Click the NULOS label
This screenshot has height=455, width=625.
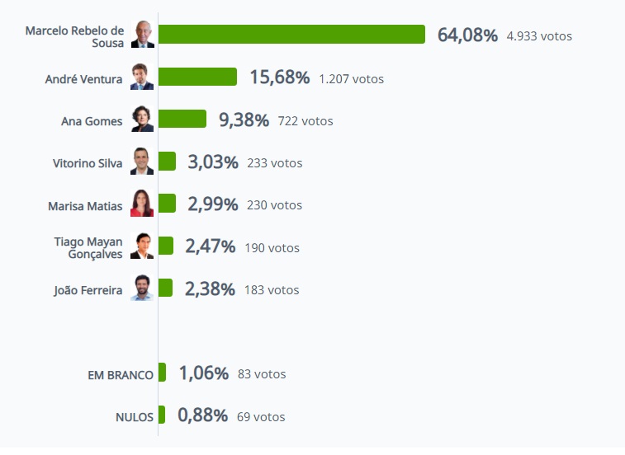pyautogui.click(x=135, y=417)
